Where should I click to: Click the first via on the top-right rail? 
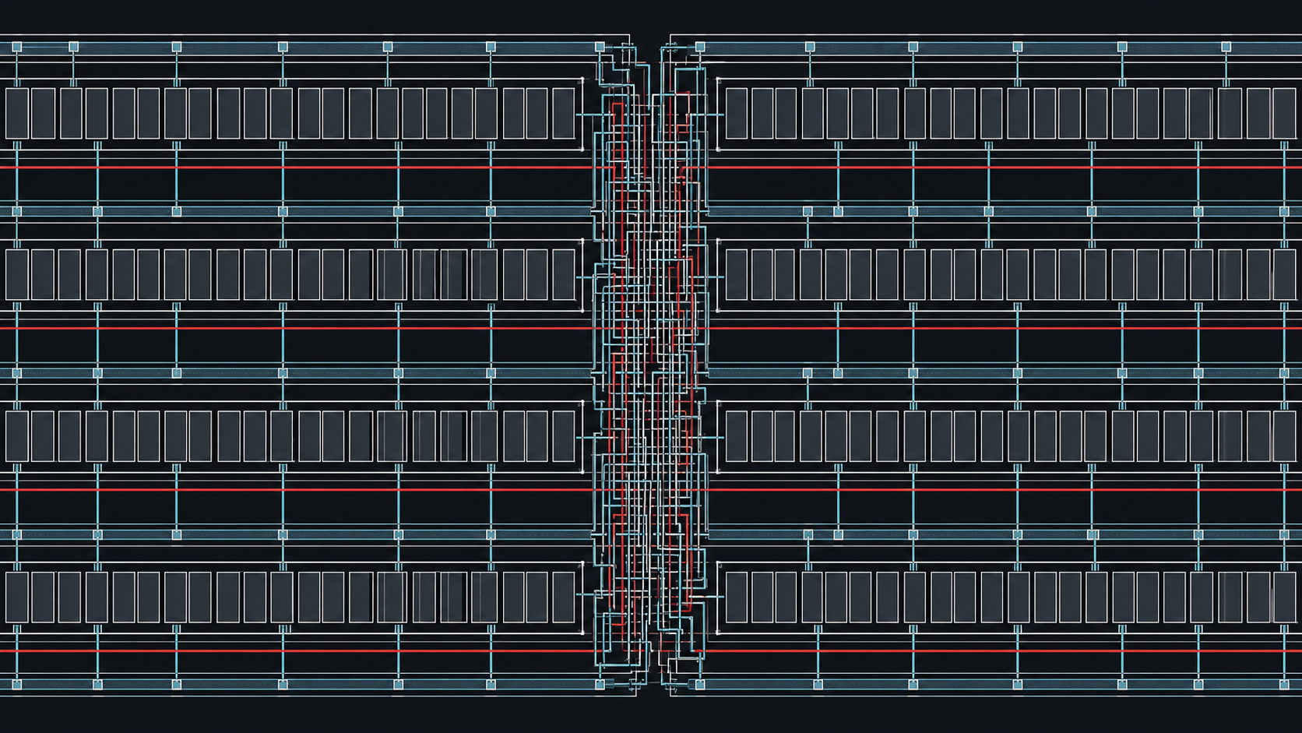pos(700,48)
